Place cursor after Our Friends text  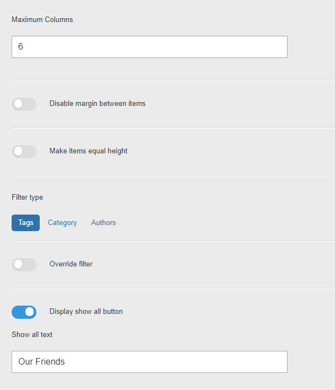[66, 362]
